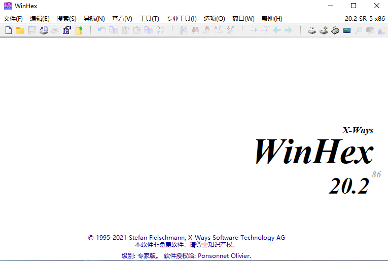
Task: Maximize the WinHex window
Action: [x=354, y=6]
